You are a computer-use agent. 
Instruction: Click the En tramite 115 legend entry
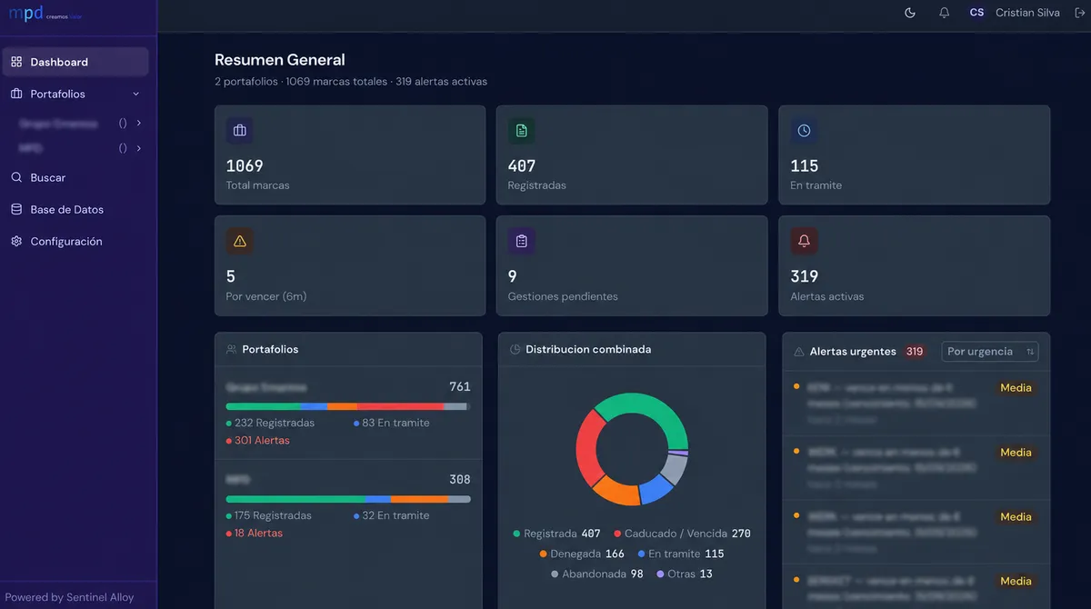pyautogui.click(x=681, y=554)
